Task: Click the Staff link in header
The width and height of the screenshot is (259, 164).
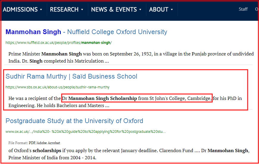Action: tap(243, 9)
